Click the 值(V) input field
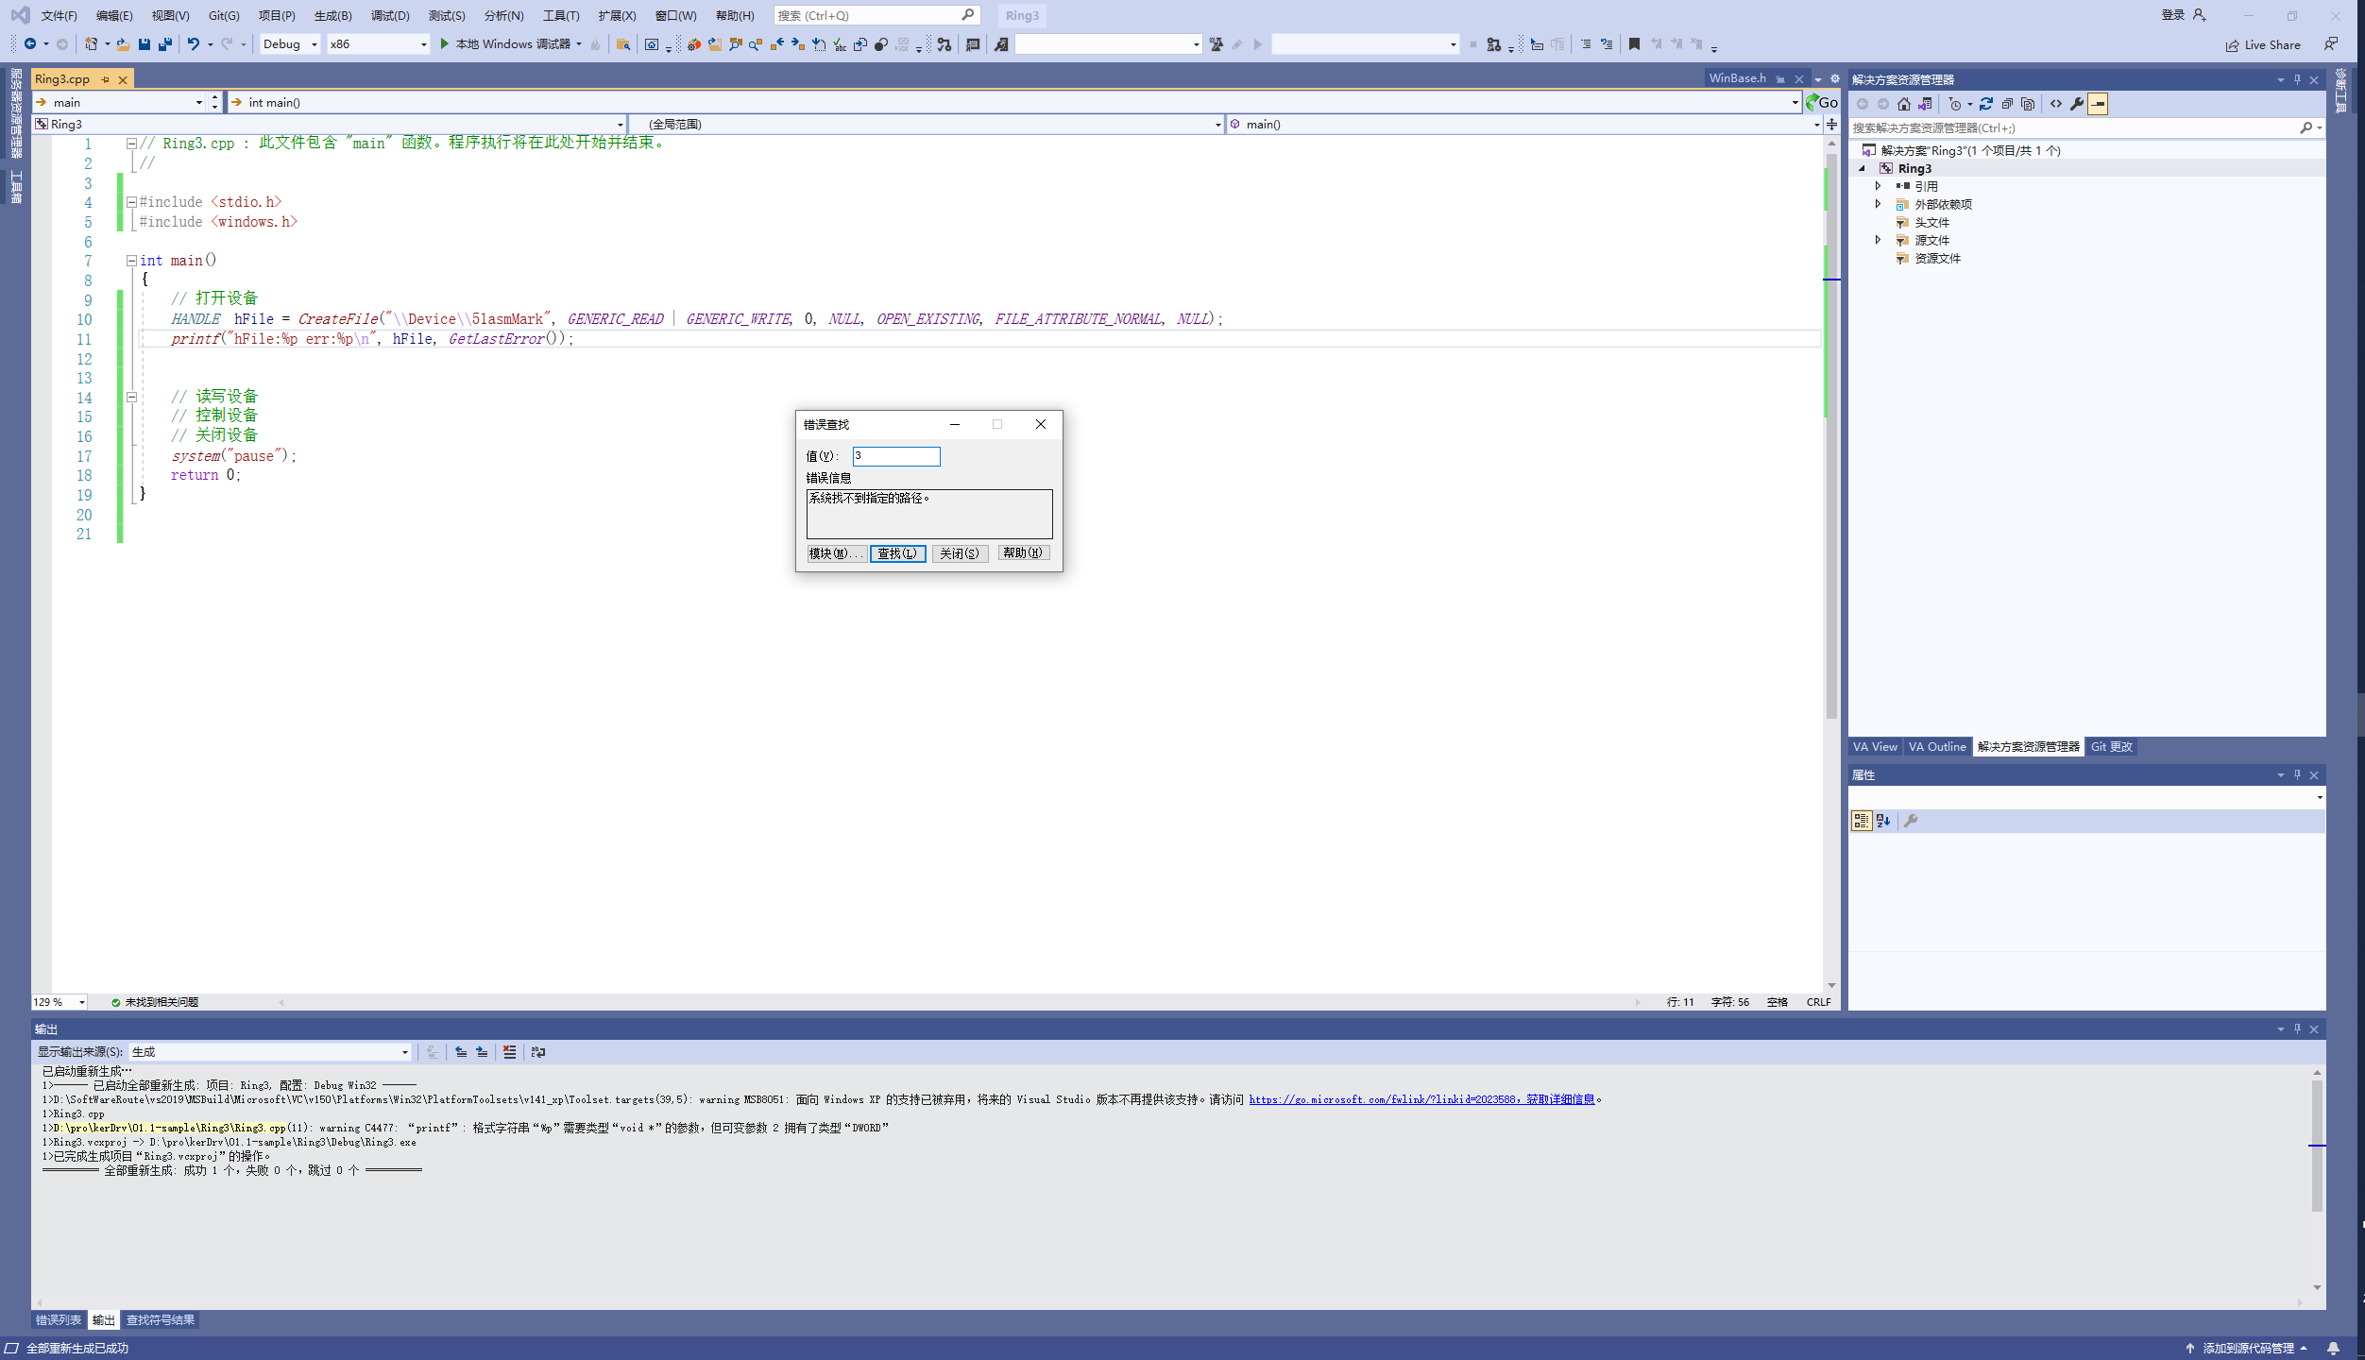This screenshot has height=1360, width=2365. [895, 456]
